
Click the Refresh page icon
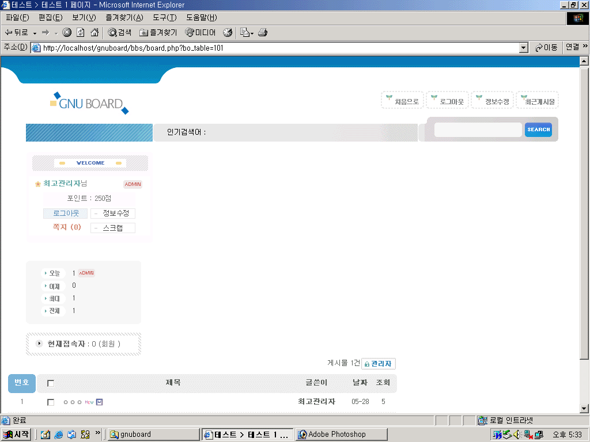[x=81, y=33]
